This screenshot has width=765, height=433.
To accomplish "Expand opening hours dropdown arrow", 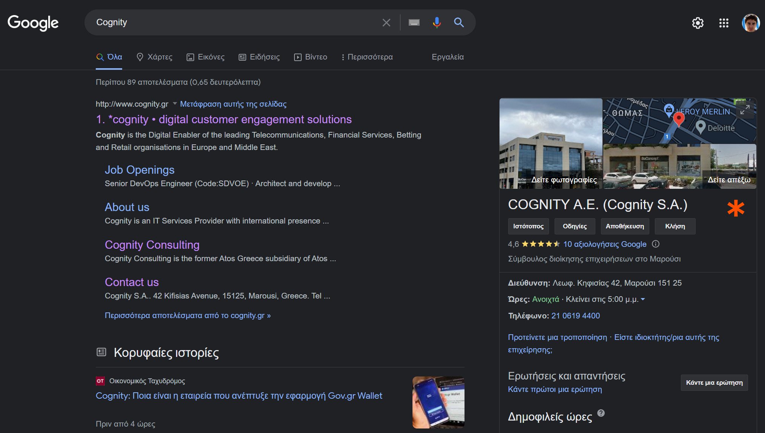I will 643,299.
